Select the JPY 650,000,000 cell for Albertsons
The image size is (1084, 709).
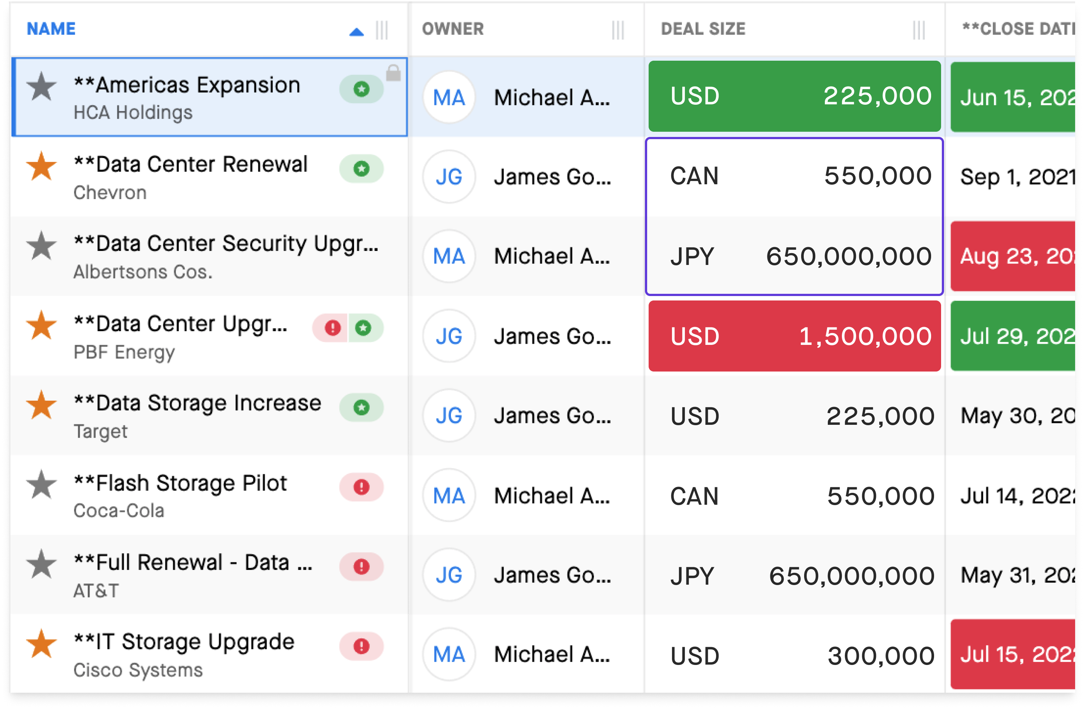[x=794, y=256]
